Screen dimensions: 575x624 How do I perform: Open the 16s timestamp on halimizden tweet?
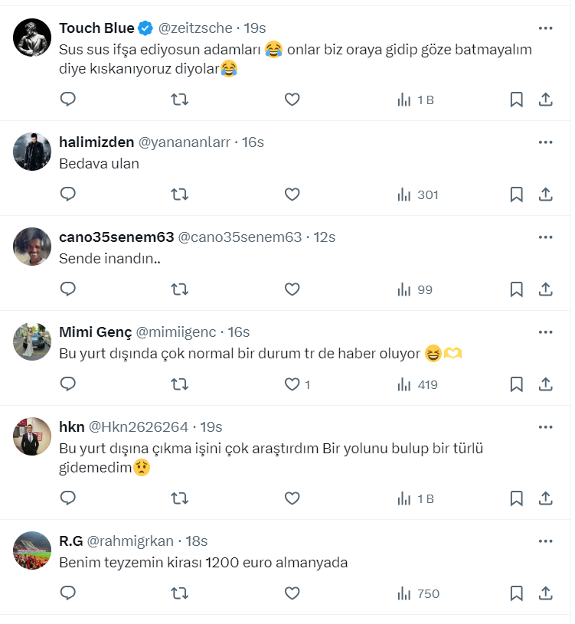pyautogui.click(x=253, y=142)
